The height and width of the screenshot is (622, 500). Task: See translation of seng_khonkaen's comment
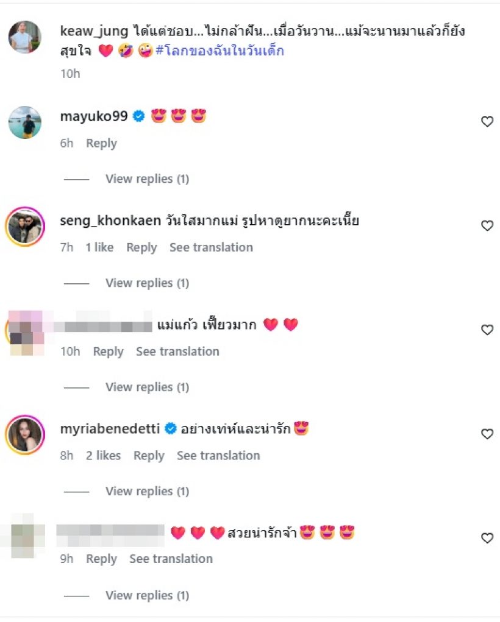pyautogui.click(x=211, y=247)
